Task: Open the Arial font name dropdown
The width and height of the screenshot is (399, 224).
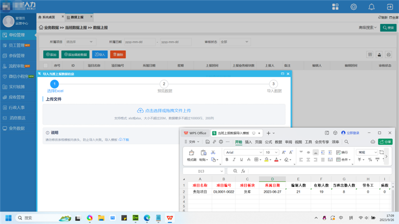Action: pyautogui.click(x=243, y=152)
